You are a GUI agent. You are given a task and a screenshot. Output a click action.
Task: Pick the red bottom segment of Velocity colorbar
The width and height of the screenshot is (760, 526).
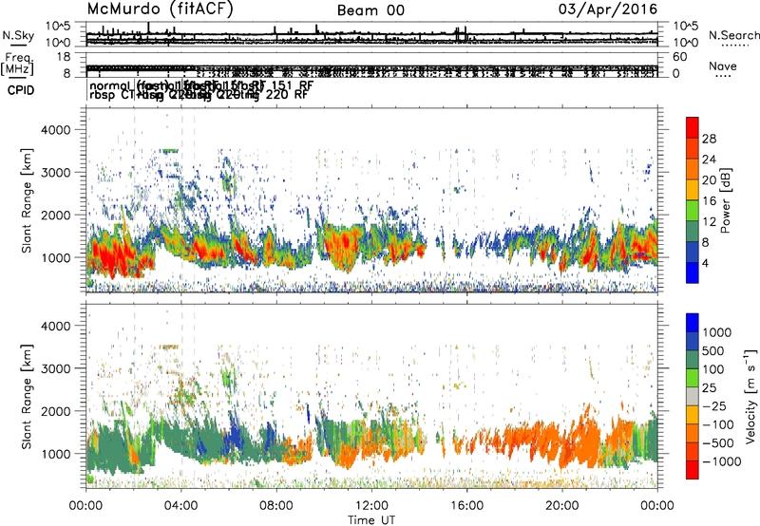(x=693, y=470)
